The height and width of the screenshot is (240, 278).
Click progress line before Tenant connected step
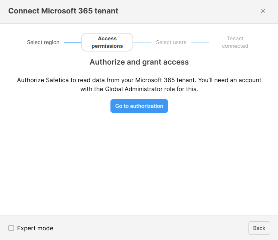point(200,42)
